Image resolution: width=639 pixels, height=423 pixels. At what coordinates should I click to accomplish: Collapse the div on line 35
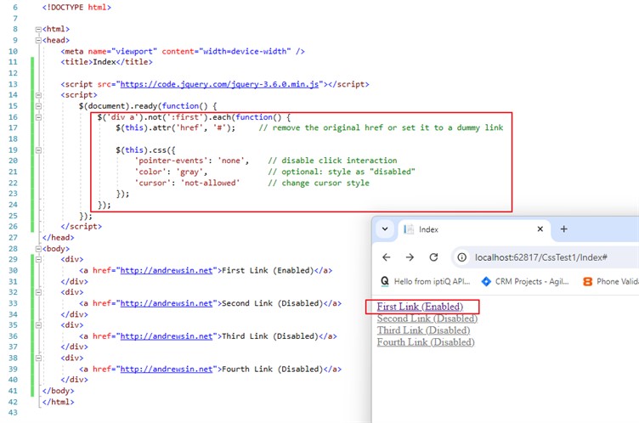(38, 325)
